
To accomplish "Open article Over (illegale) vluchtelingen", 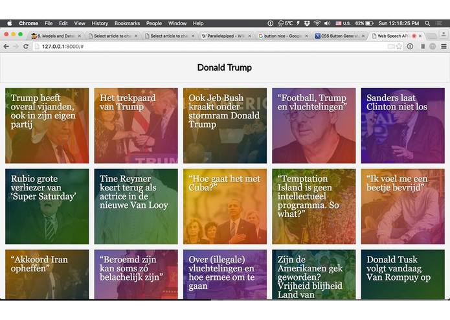I will tap(225, 275).
